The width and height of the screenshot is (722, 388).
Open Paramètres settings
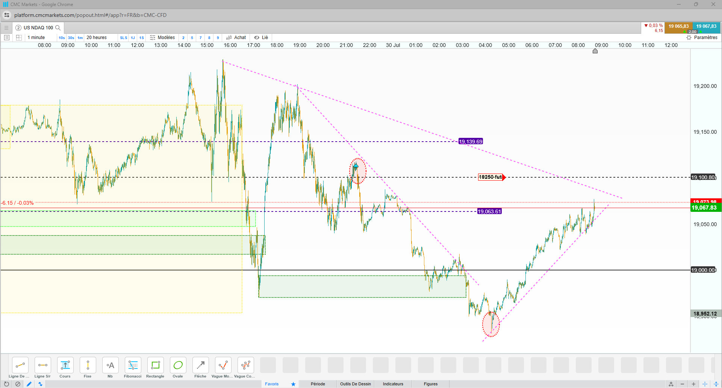tap(702, 38)
